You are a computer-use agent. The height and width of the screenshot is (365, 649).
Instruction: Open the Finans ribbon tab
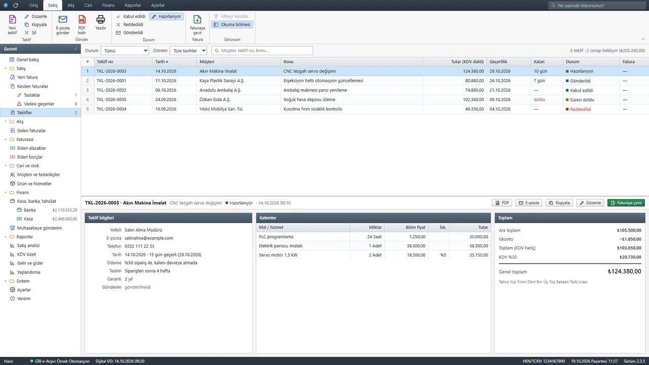pos(108,5)
